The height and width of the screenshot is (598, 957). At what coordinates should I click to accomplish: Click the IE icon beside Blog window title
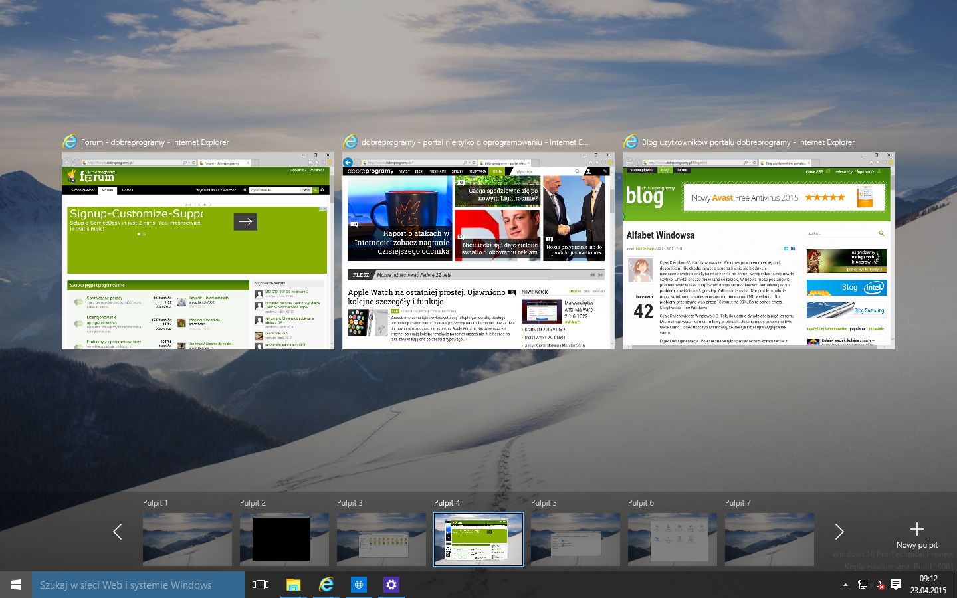[631, 142]
